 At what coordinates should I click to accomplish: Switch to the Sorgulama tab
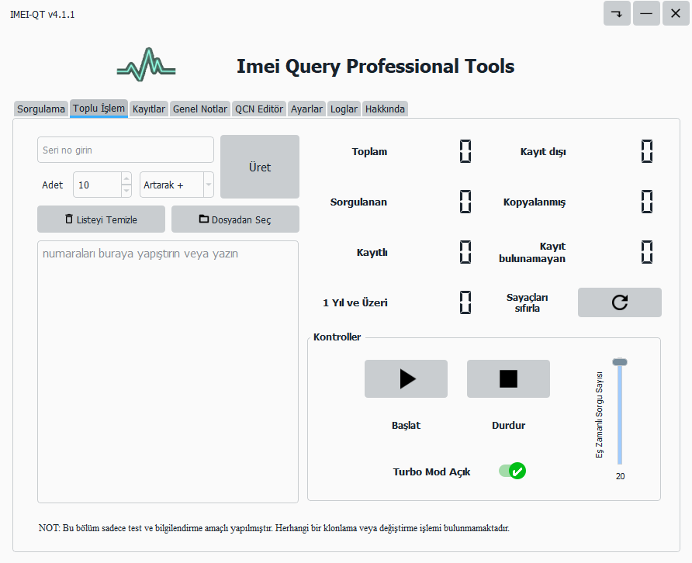tap(41, 109)
